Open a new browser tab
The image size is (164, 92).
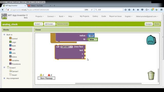tap(54, 6)
